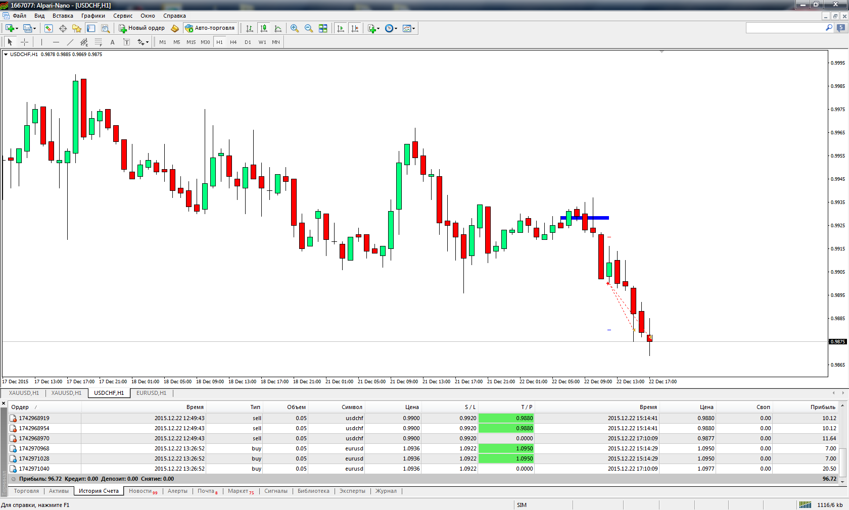The image size is (849, 510).
Task: Select the text label T tool
Action: click(x=126, y=42)
